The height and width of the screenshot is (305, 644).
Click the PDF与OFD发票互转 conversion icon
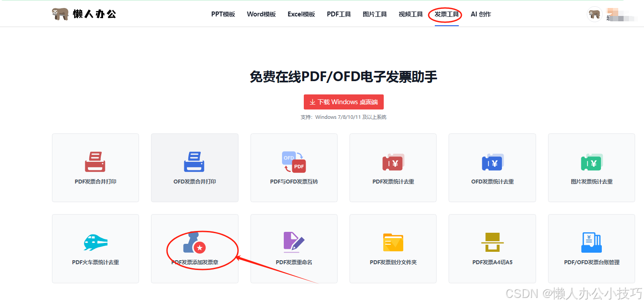294,162
